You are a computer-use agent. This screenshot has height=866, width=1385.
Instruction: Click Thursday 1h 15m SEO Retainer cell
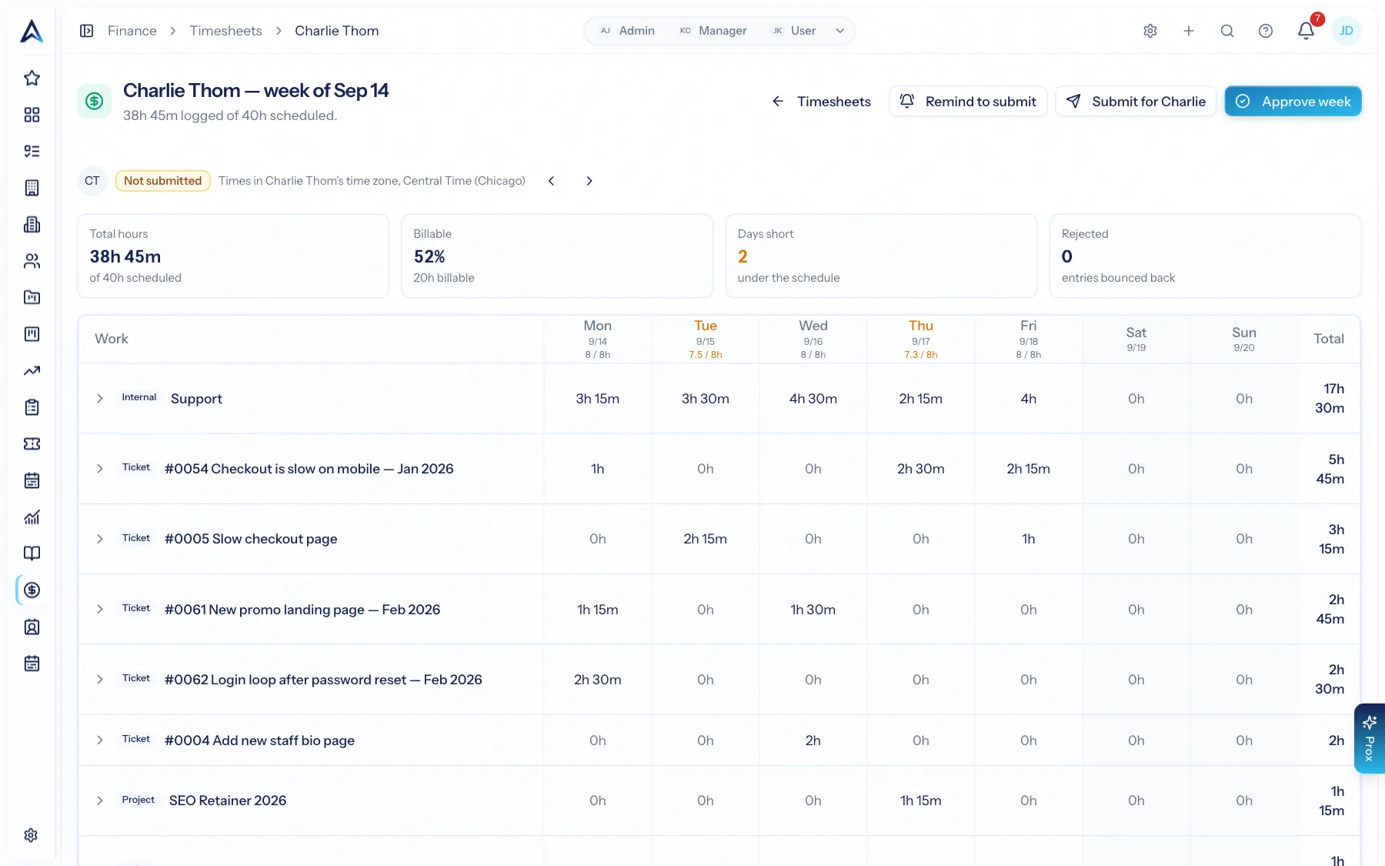pyautogui.click(x=921, y=801)
